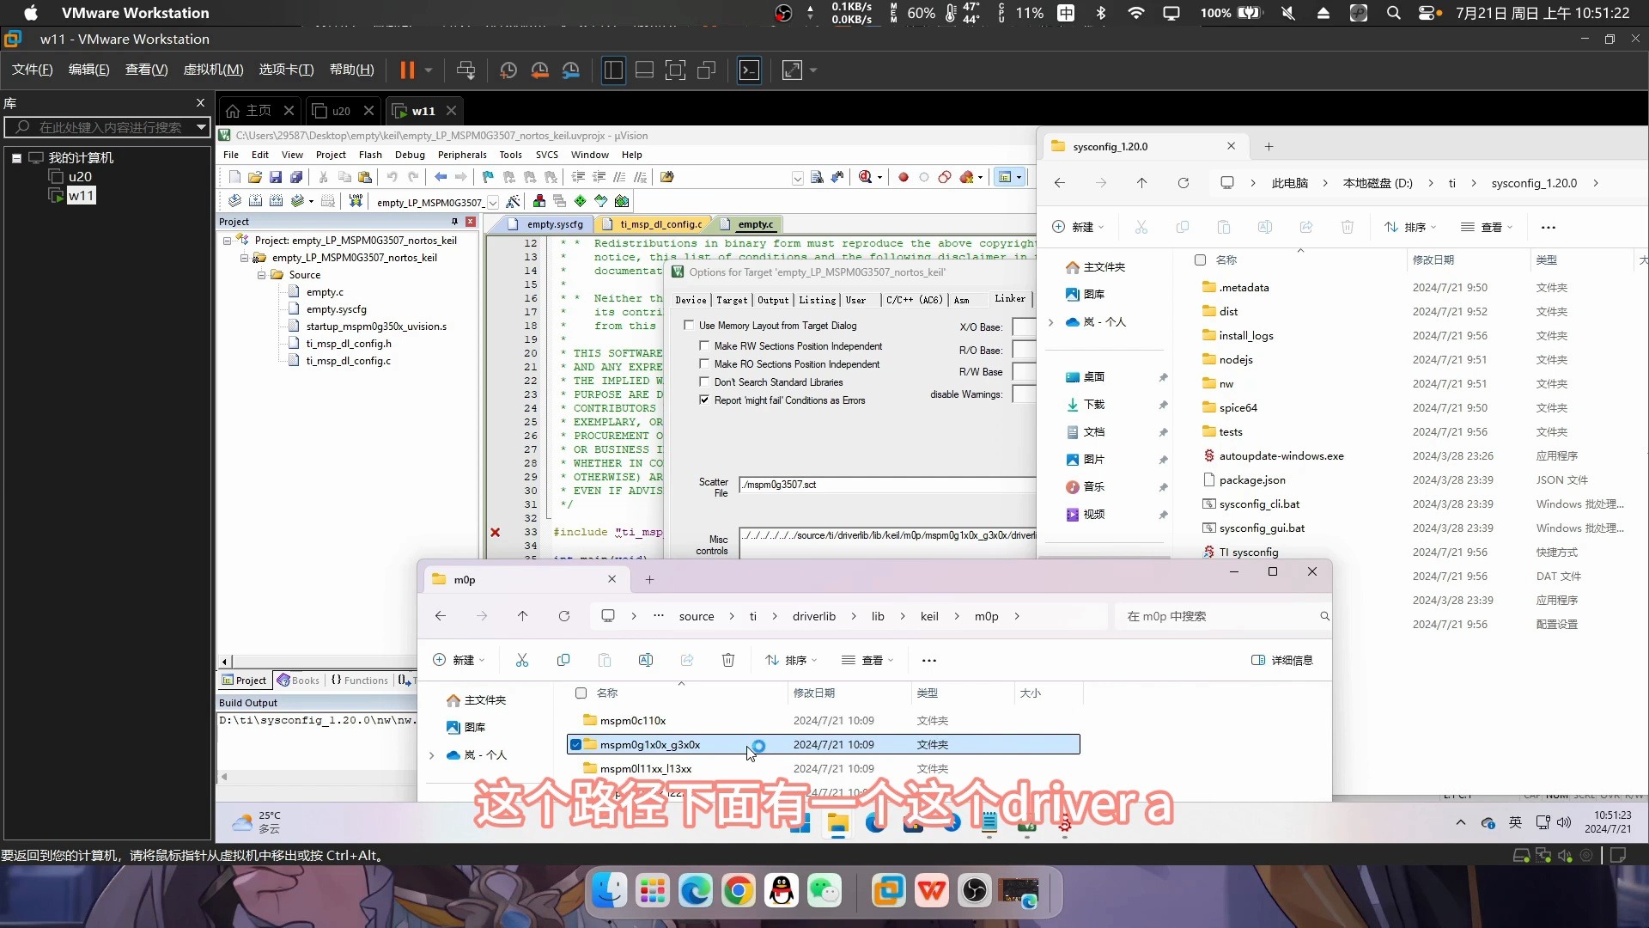Toggle Make RO Sections Position Independent

click(704, 364)
